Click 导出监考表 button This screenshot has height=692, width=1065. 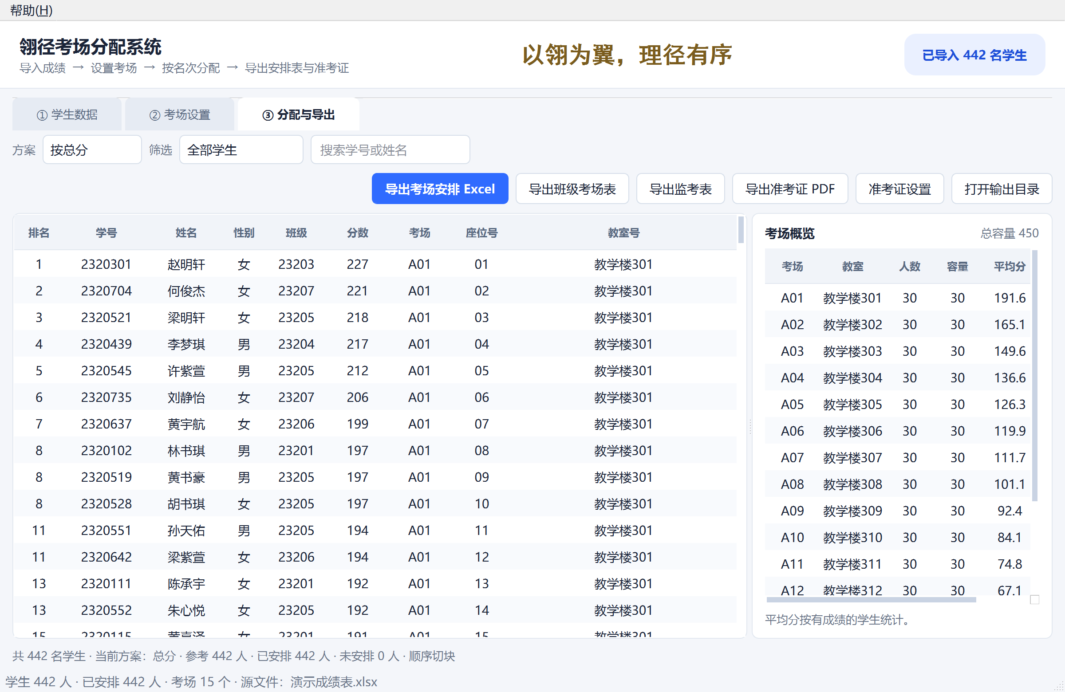click(x=681, y=189)
